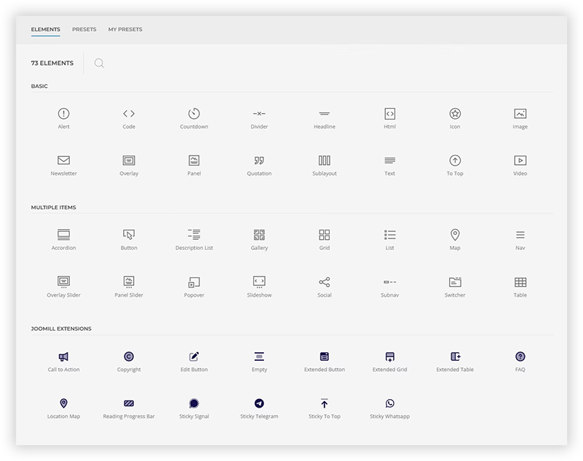Add a Table element

point(520,287)
